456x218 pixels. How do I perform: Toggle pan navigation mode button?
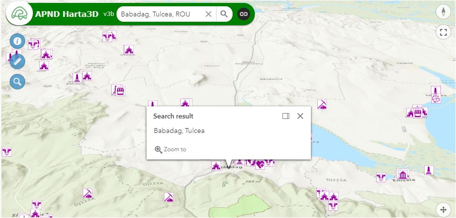(443, 210)
